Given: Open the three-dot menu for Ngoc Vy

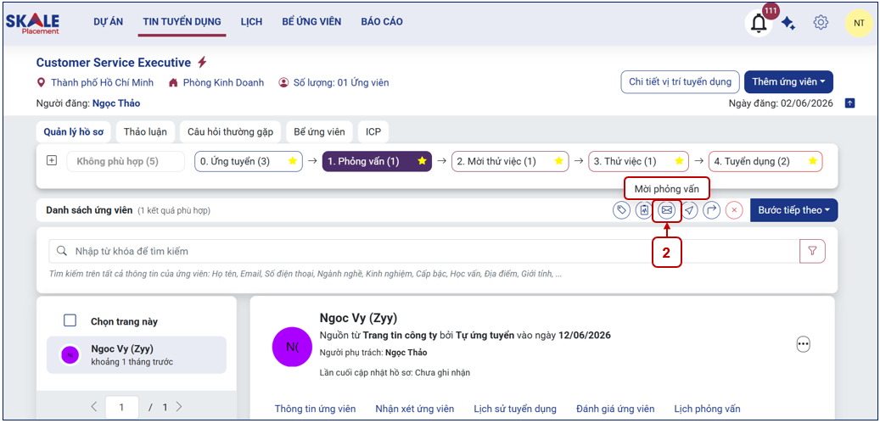Looking at the screenshot, I should (804, 344).
